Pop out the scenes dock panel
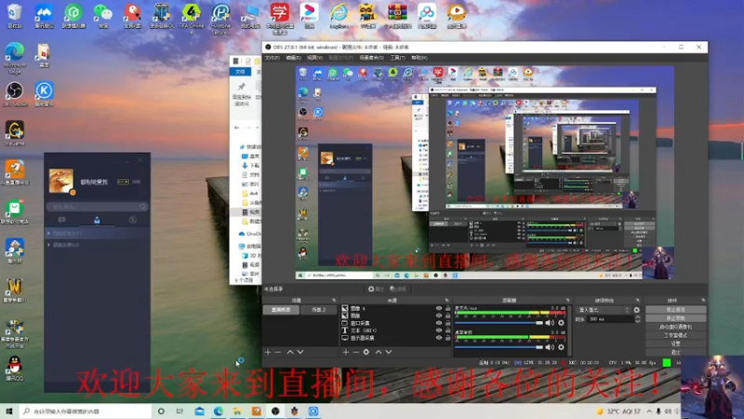The height and width of the screenshot is (419, 744). [334, 300]
